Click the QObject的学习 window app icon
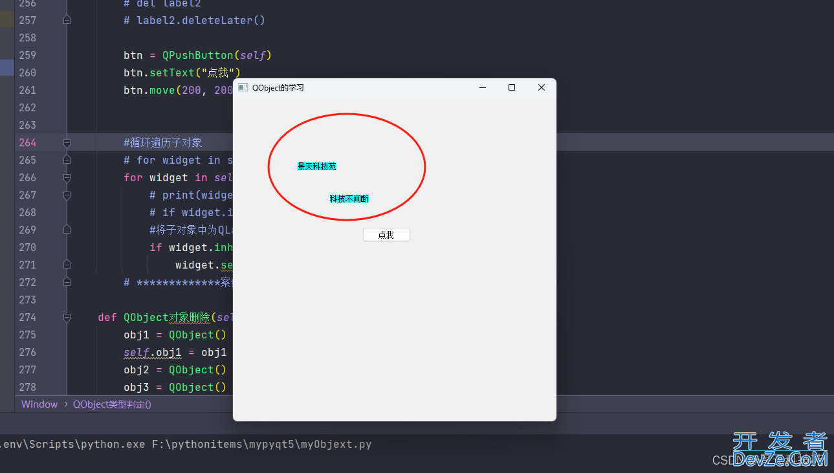834x473 pixels. tap(243, 87)
